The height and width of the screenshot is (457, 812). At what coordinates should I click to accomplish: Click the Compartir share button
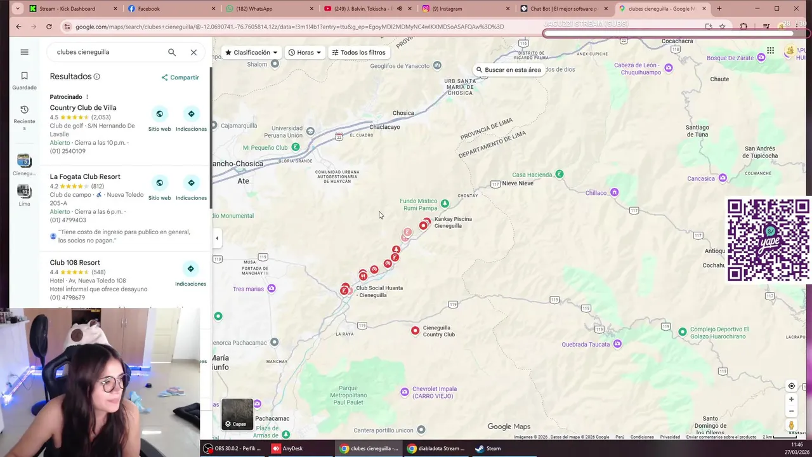[x=180, y=77]
